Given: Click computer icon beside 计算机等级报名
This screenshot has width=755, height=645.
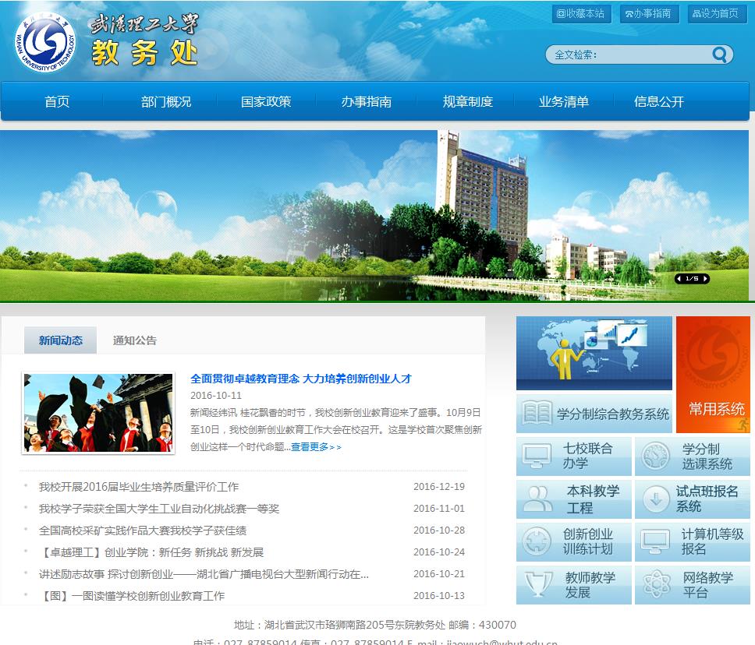Looking at the screenshot, I should (655, 541).
